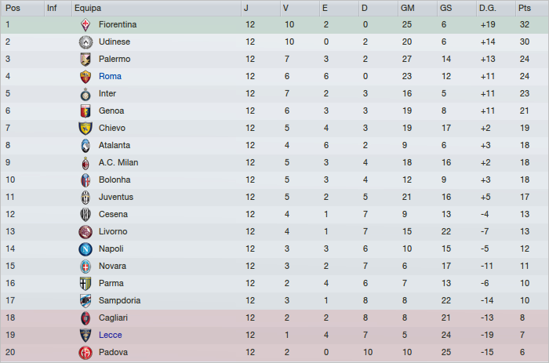
Task: Click the Cagliari club crest
Action: point(85,318)
